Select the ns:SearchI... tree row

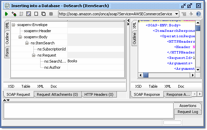coord(55,61)
